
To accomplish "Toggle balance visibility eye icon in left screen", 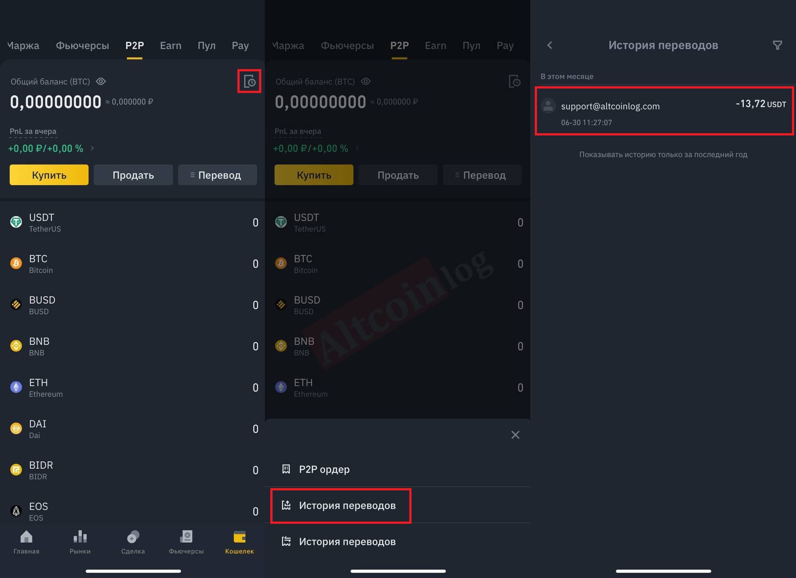I will click(x=101, y=81).
